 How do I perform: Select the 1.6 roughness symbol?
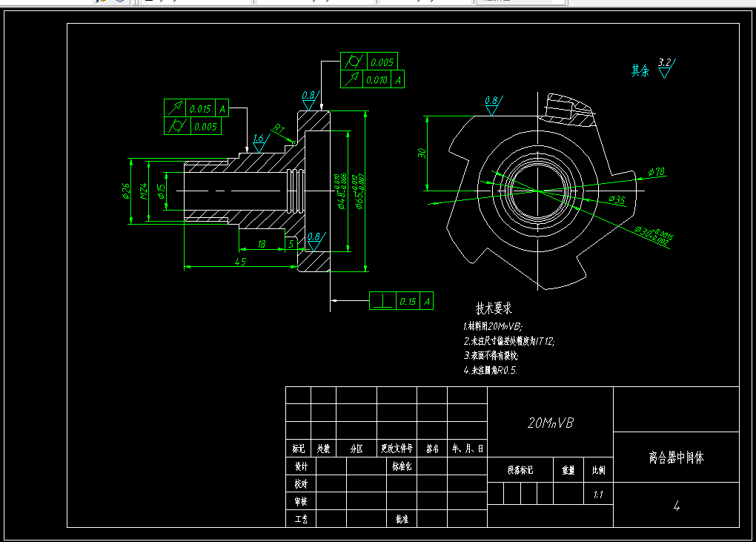pos(260,143)
